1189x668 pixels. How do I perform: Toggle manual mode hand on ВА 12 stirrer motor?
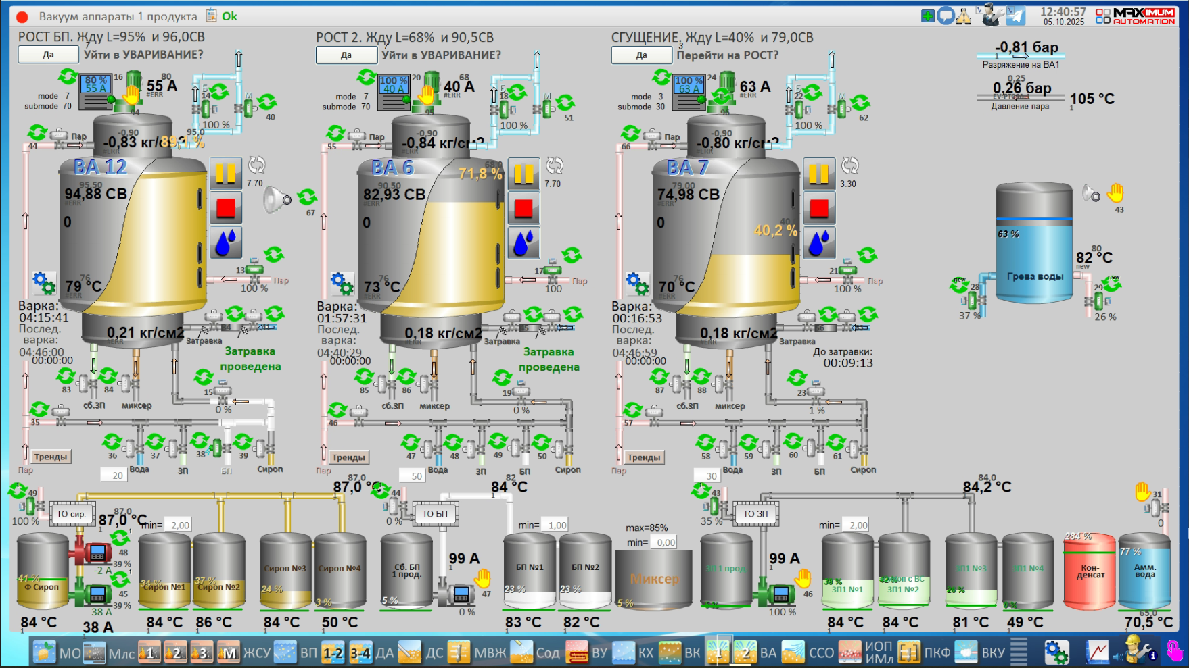tap(131, 94)
